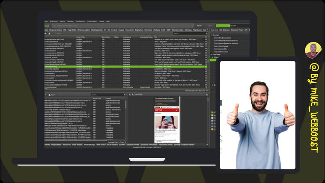Select the row titled UK Politics - BBC News

pyautogui.click(x=126, y=73)
